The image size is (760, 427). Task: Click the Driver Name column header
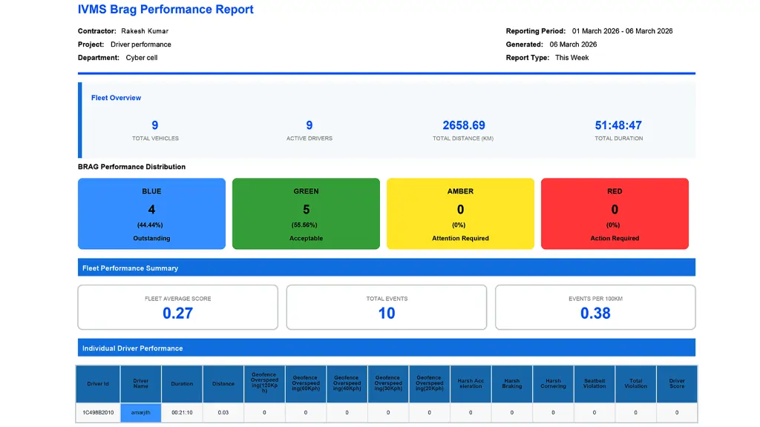coord(140,384)
